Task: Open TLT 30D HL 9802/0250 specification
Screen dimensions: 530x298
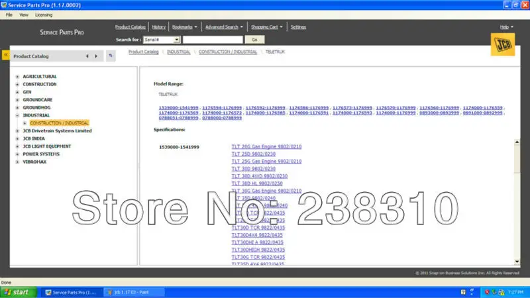Action: [257, 184]
